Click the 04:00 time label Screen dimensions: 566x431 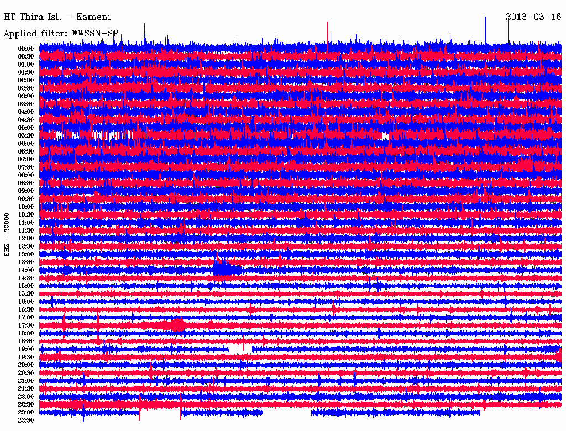point(26,112)
